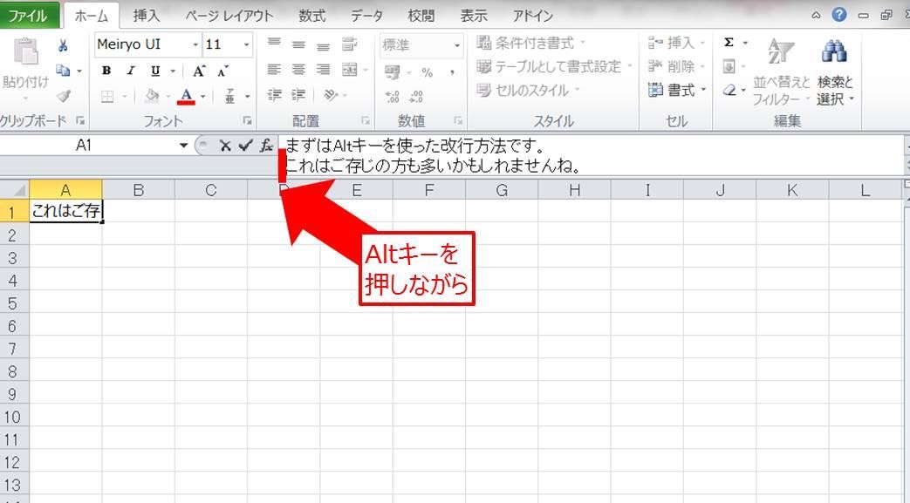This screenshot has width=910, height=503.
Task: Open the green ファイル button
Action: tap(30, 16)
